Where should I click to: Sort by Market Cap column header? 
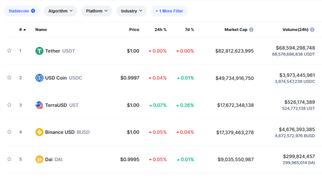point(236,30)
